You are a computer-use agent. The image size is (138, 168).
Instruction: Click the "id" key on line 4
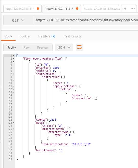point(38,65)
